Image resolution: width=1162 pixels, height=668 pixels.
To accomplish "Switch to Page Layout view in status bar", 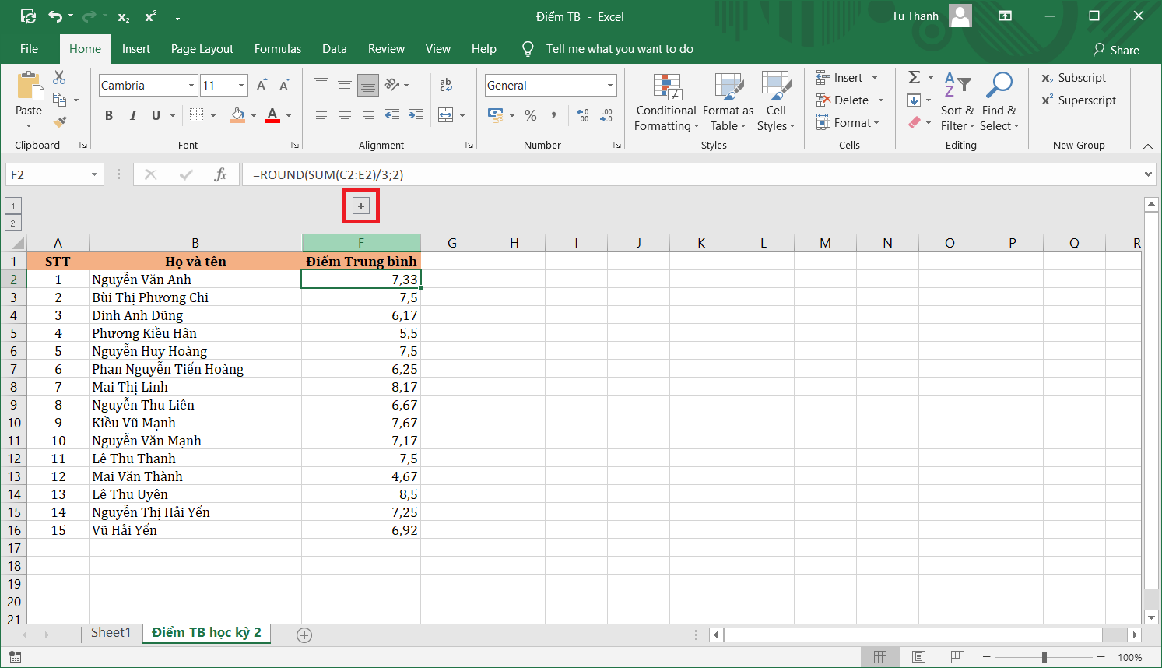I will 918,657.
